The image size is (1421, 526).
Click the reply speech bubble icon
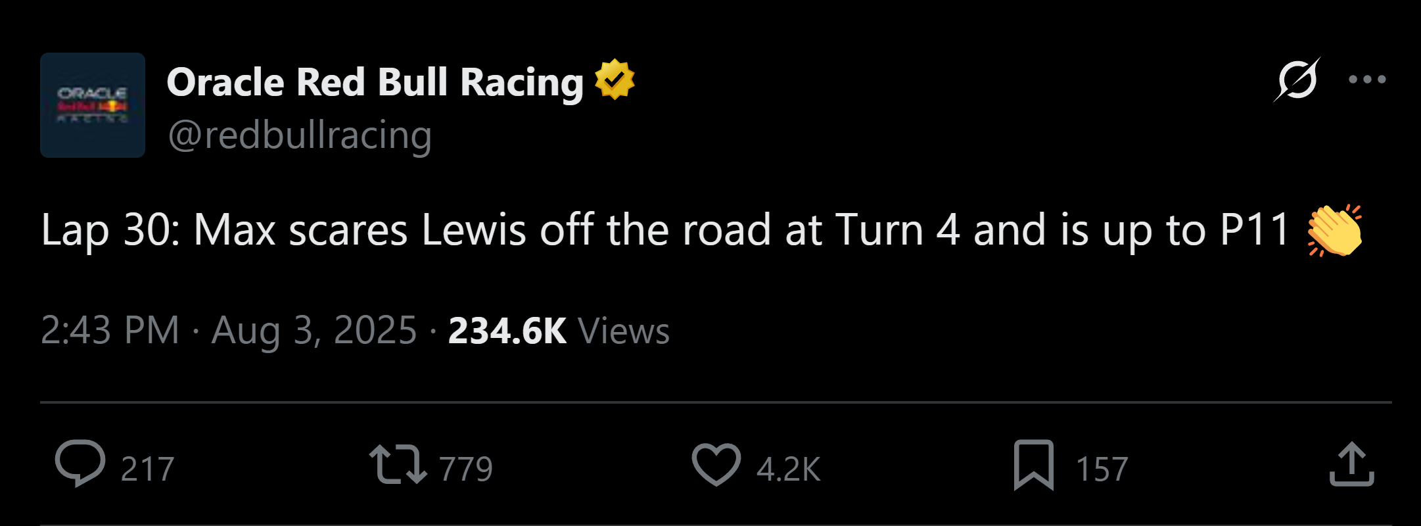click(80, 464)
